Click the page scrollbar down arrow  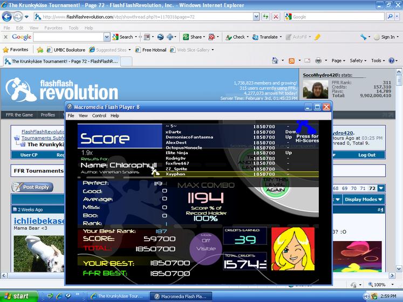399,269
